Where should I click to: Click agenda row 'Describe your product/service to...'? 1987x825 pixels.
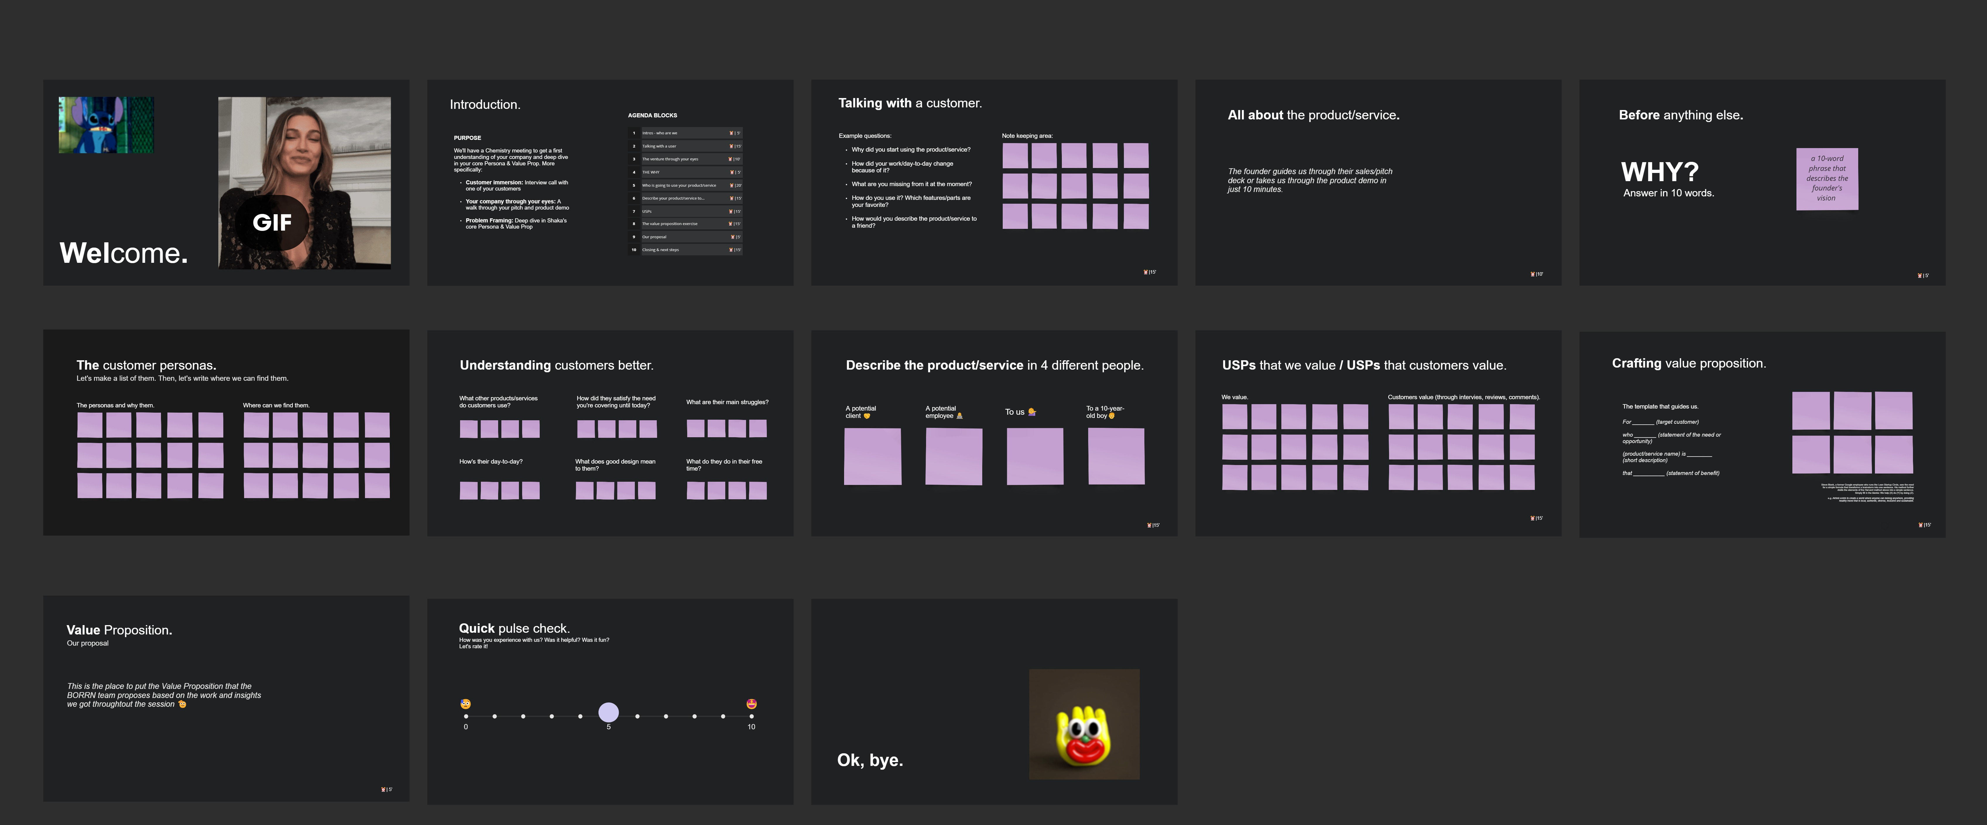point(686,198)
